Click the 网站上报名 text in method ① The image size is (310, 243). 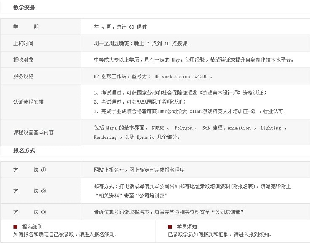click(x=106, y=170)
